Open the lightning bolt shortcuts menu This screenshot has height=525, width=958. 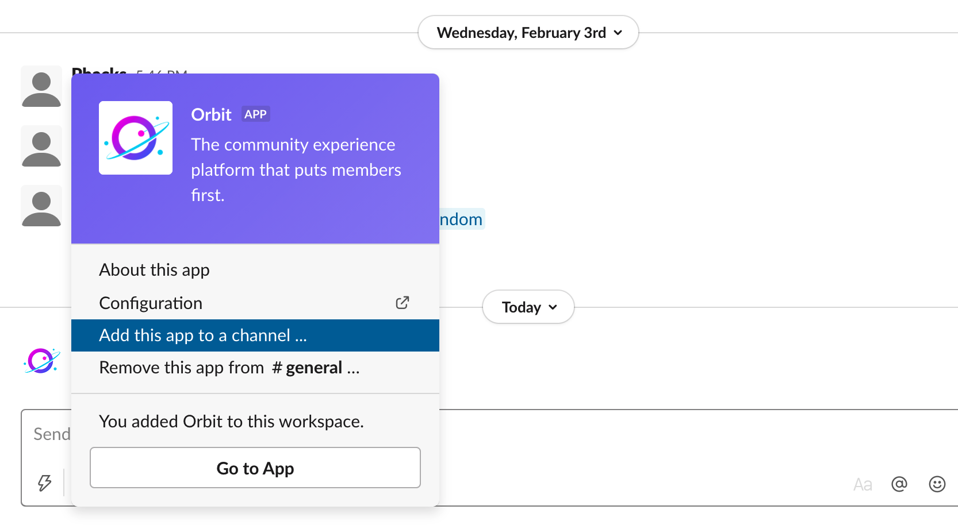click(44, 483)
